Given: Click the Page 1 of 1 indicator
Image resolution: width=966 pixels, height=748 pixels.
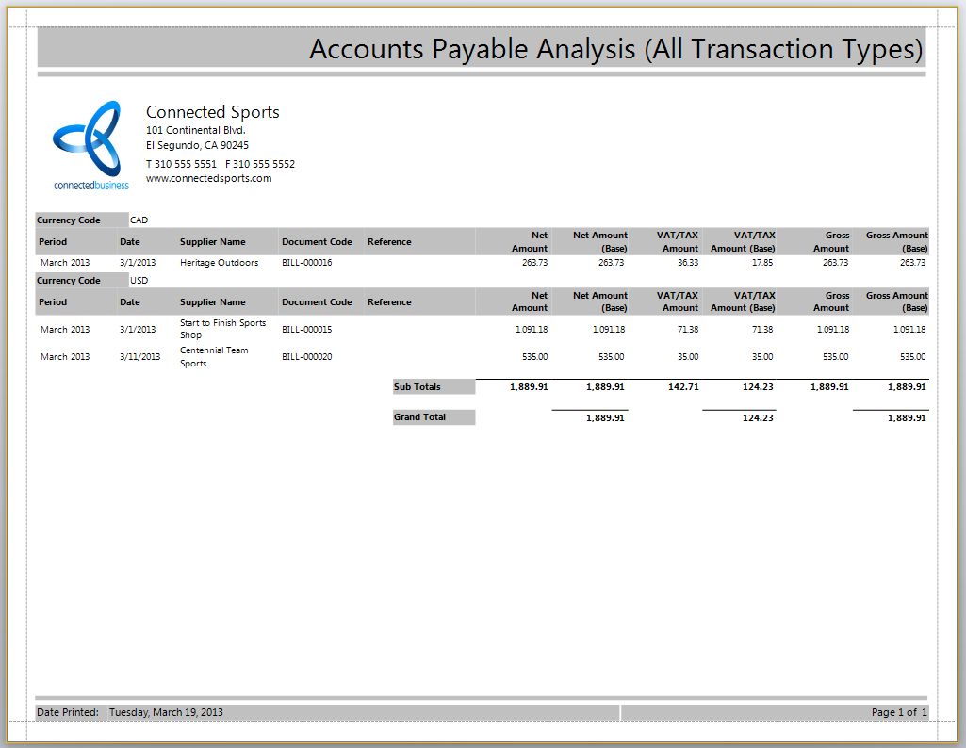Looking at the screenshot, I should (899, 712).
